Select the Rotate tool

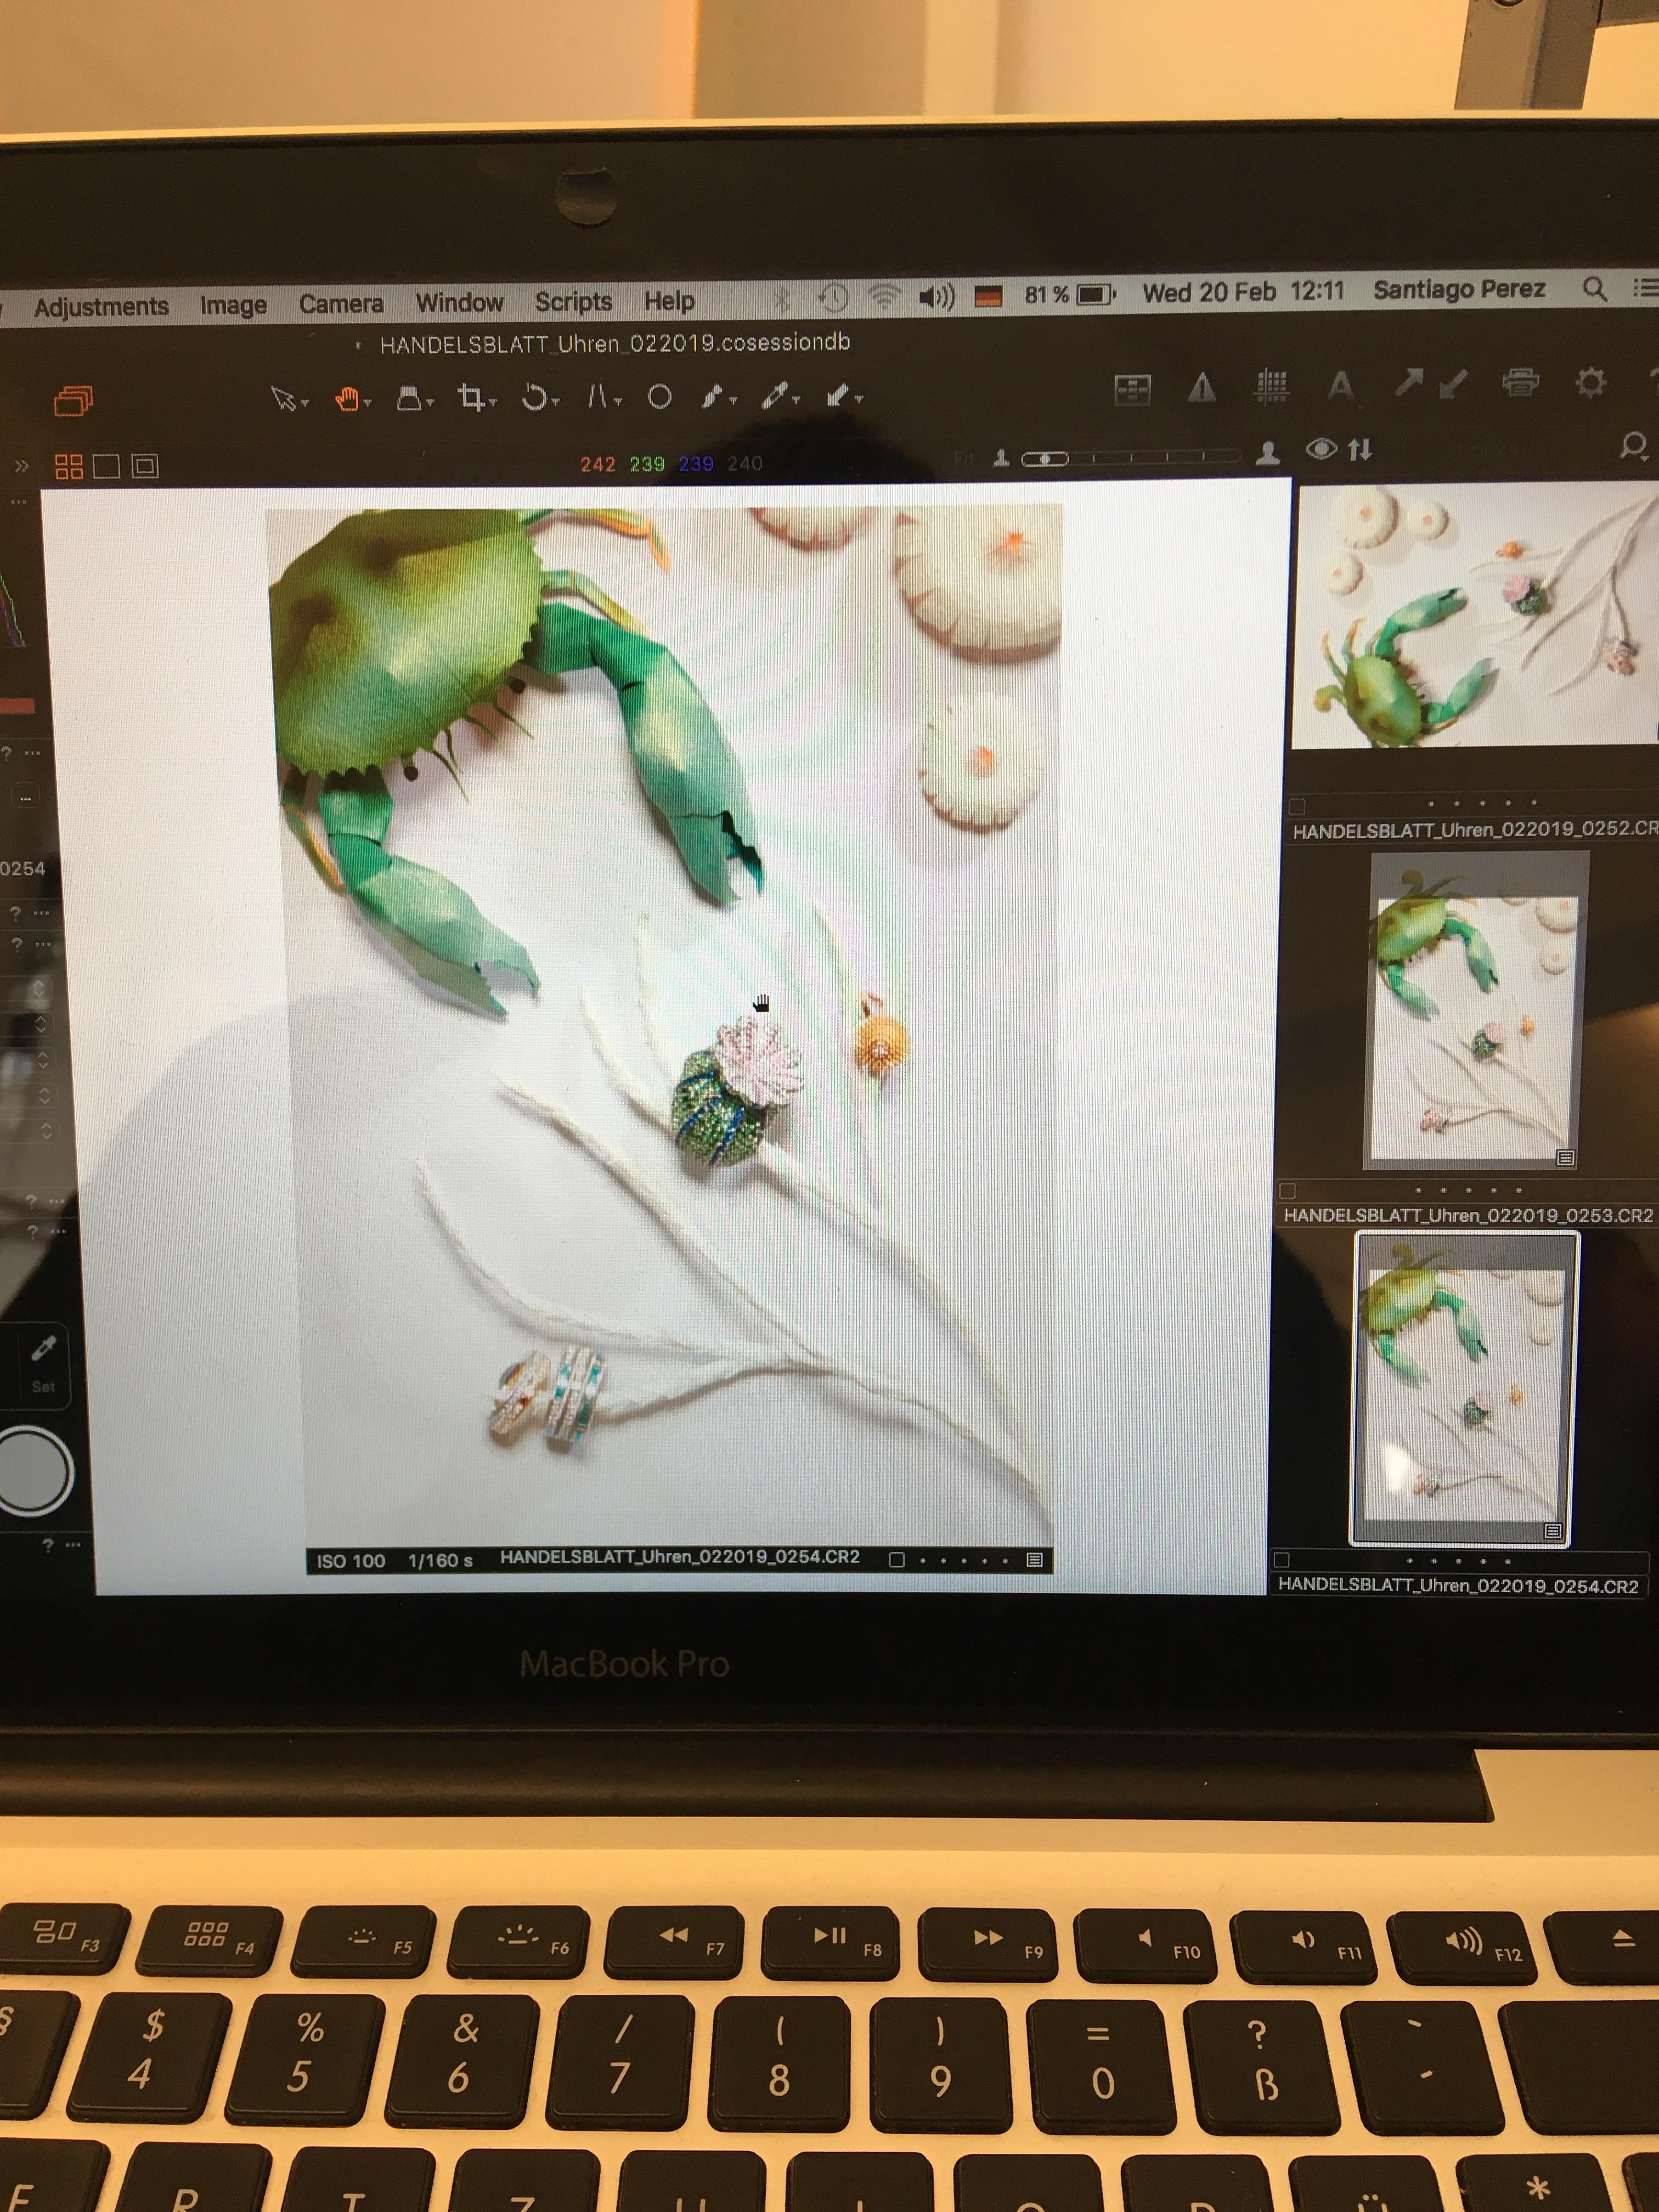pos(534,397)
